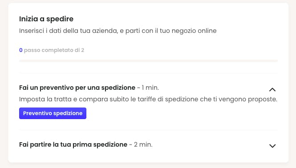Click the '~ 2 min.' time estimate
The height and width of the screenshot is (168, 296).
coord(141,144)
